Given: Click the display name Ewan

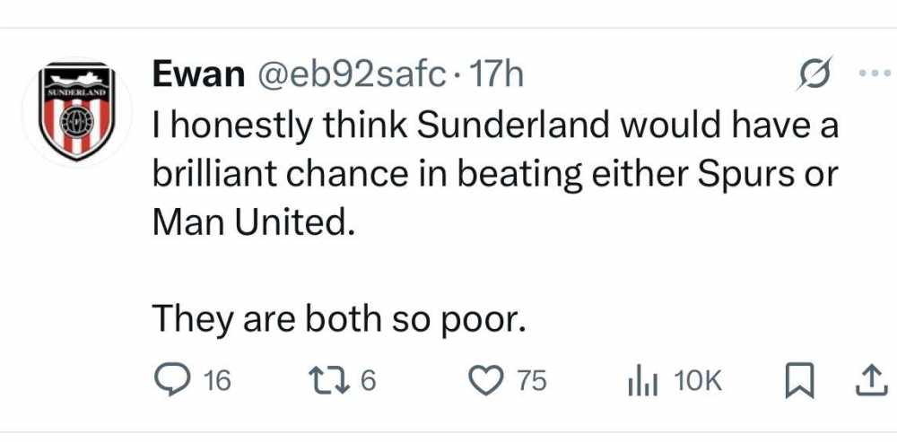Looking at the screenshot, I should [198, 75].
